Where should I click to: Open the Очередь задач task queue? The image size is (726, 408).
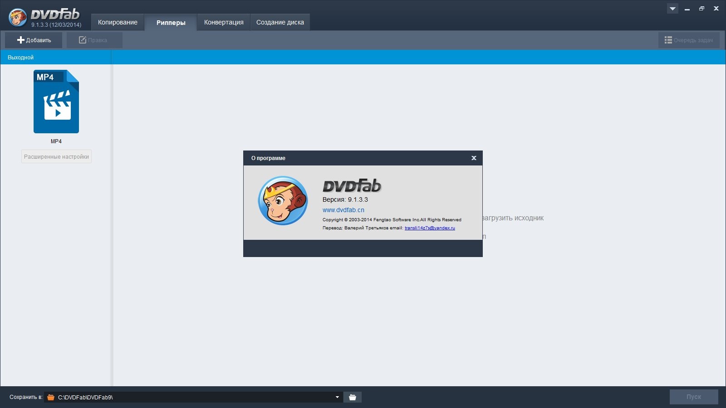point(689,40)
